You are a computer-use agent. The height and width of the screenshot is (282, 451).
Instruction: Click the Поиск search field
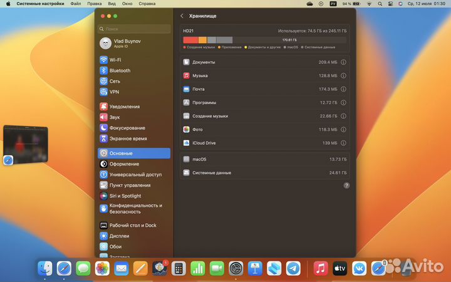[x=134, y=29]
